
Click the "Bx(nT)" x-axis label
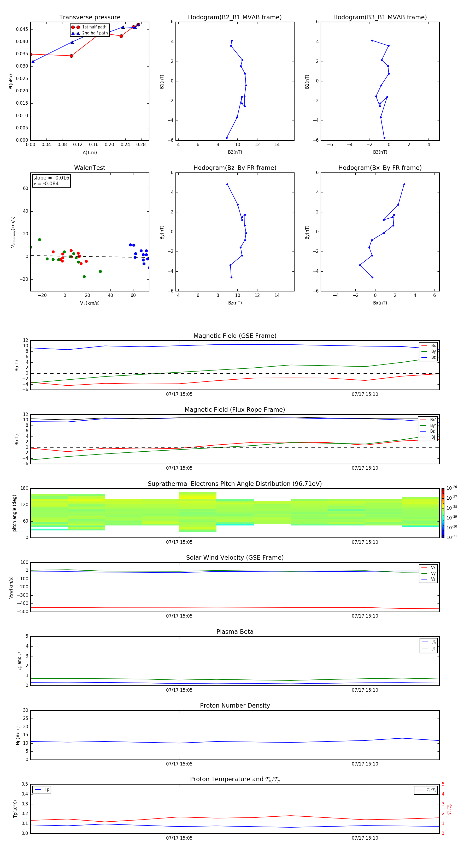coord(380,303)
